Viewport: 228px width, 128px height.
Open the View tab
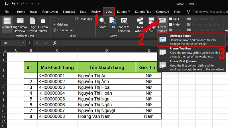(x=109, y=12)
